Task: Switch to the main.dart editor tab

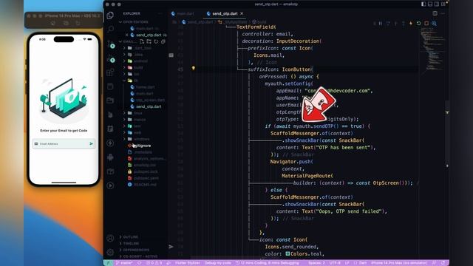Action: (183, 13)
